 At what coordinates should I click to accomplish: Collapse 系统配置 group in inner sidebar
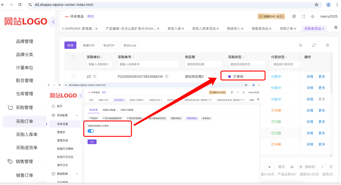(77, 115)
